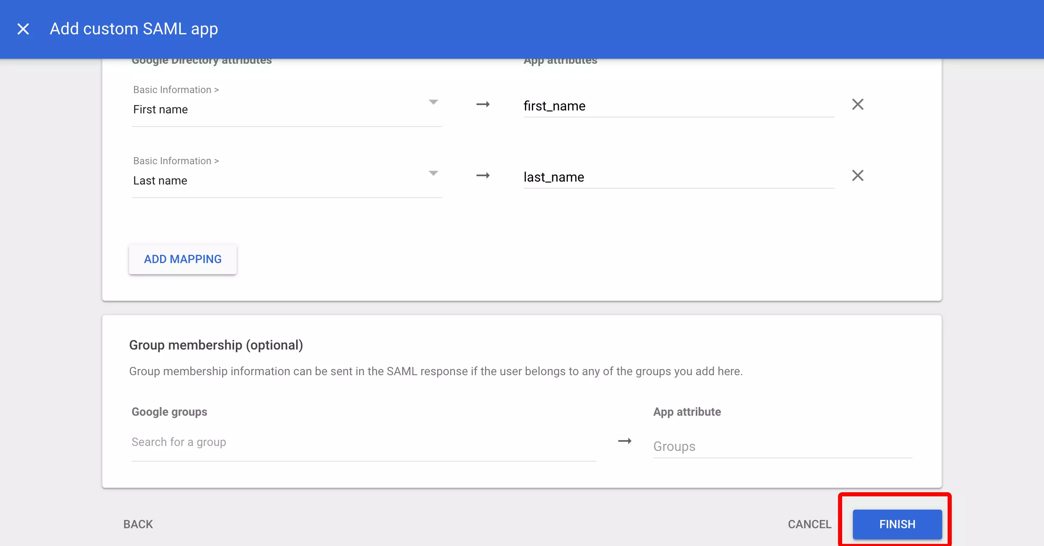The width and height of the screenshot is (1044, 546).
Task: Click the Google groups label
Action: pyautogui.click(x=169, y=412)
